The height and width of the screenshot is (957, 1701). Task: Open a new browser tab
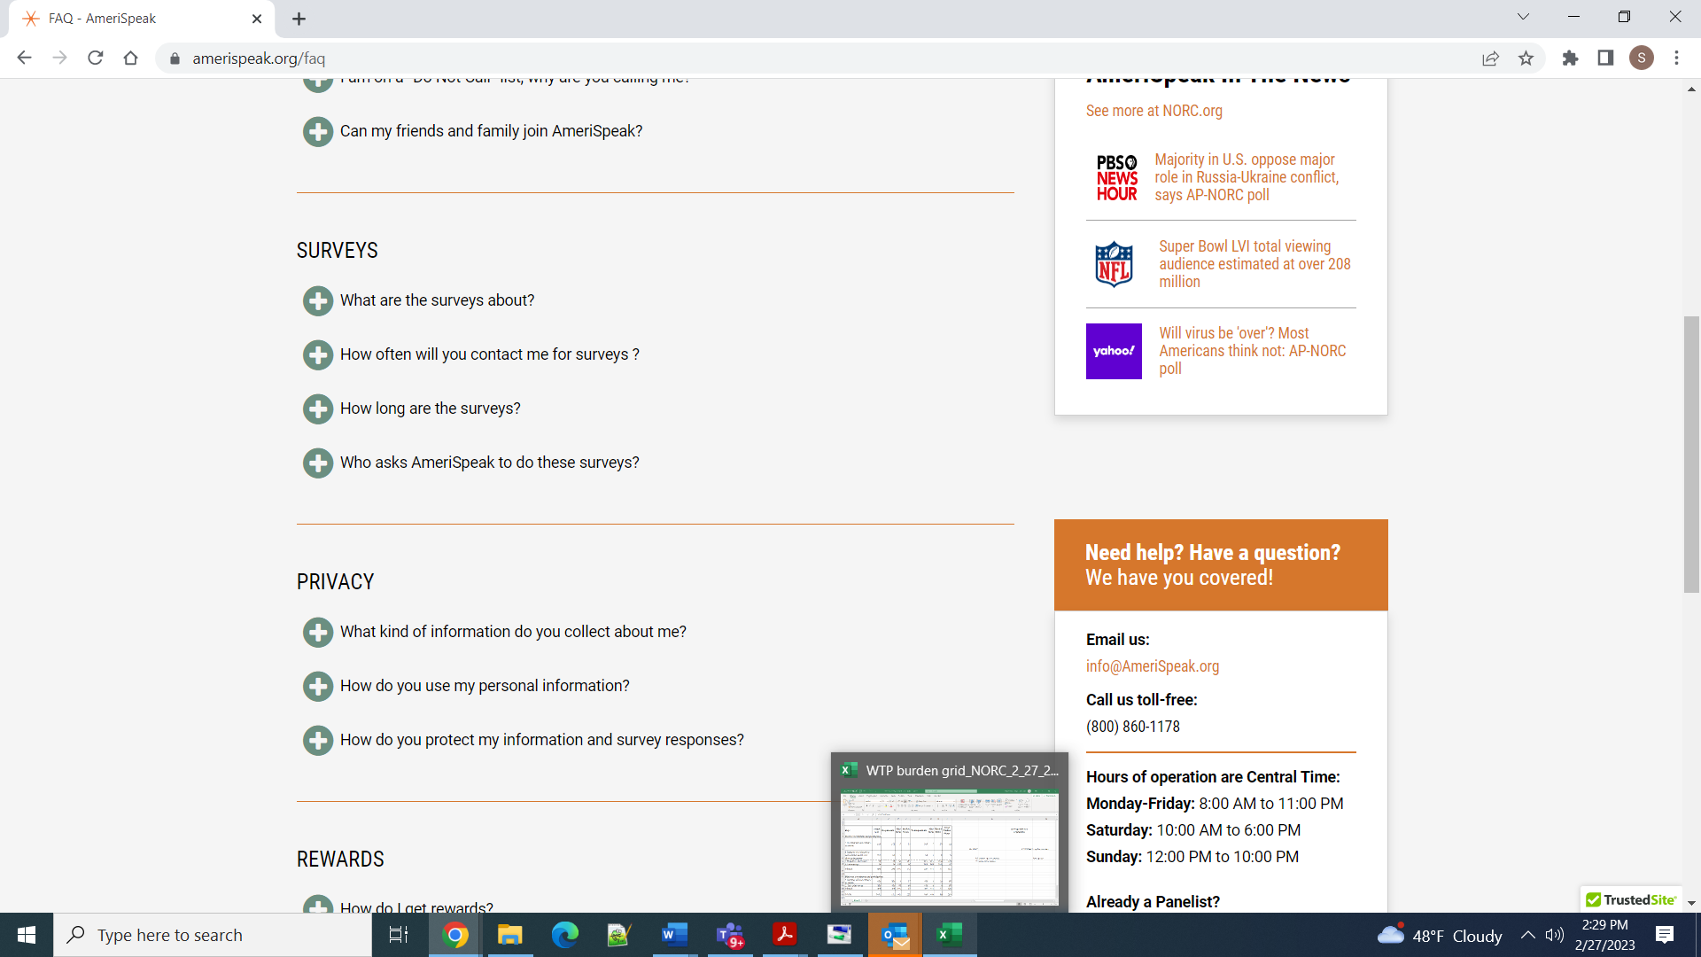point(299,19)
